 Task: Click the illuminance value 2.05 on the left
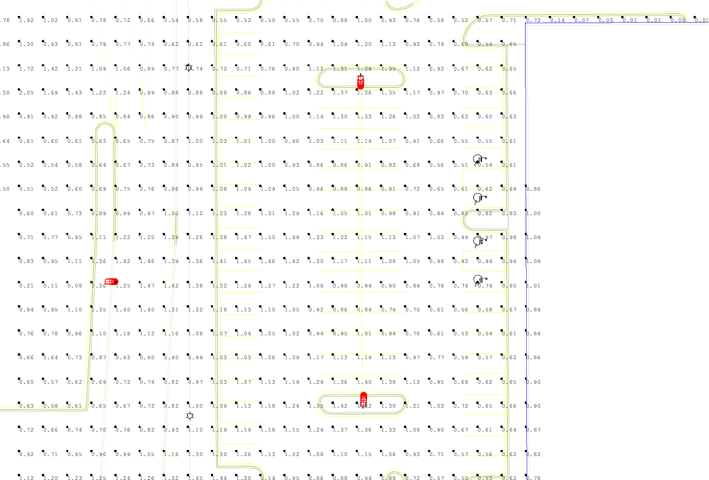point(27,92)
